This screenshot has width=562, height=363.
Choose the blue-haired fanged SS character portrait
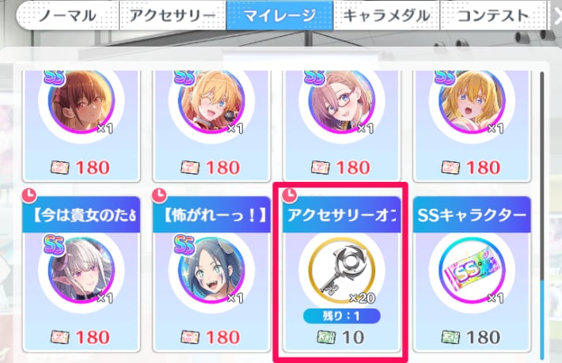pyautogui.click(x=211, y=270)
